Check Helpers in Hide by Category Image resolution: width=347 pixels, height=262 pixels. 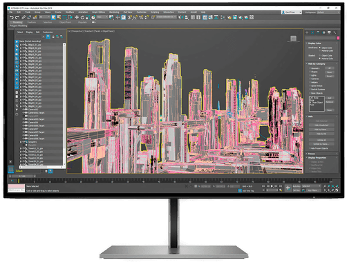pos(310,82)
